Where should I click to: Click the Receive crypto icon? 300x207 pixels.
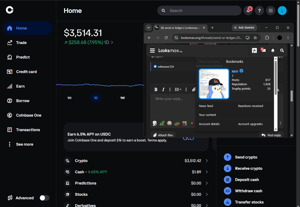click(x=227, y=168)
